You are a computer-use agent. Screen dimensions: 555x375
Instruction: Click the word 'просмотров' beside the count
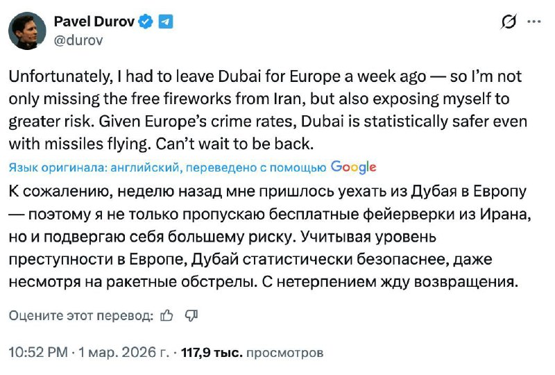[284, 352]
